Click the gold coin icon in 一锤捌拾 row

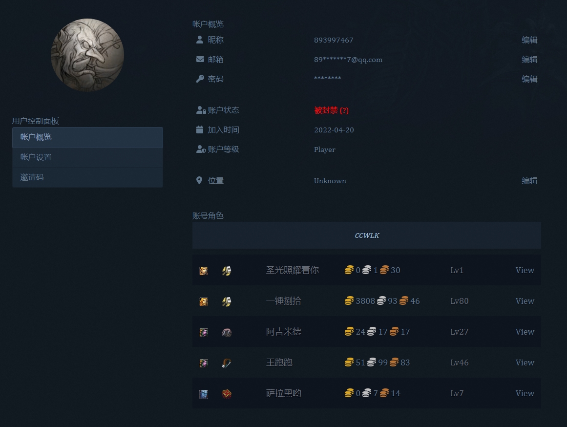coord(349,301)
